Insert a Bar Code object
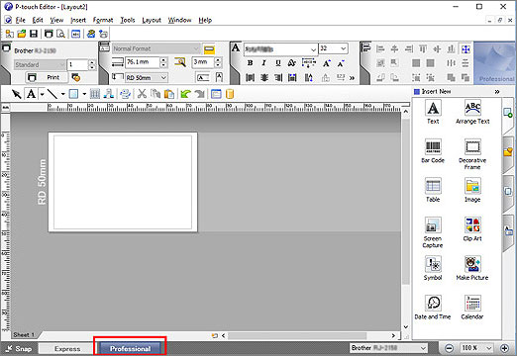This screenshot has width=517, height=356. tap(433, 151)
